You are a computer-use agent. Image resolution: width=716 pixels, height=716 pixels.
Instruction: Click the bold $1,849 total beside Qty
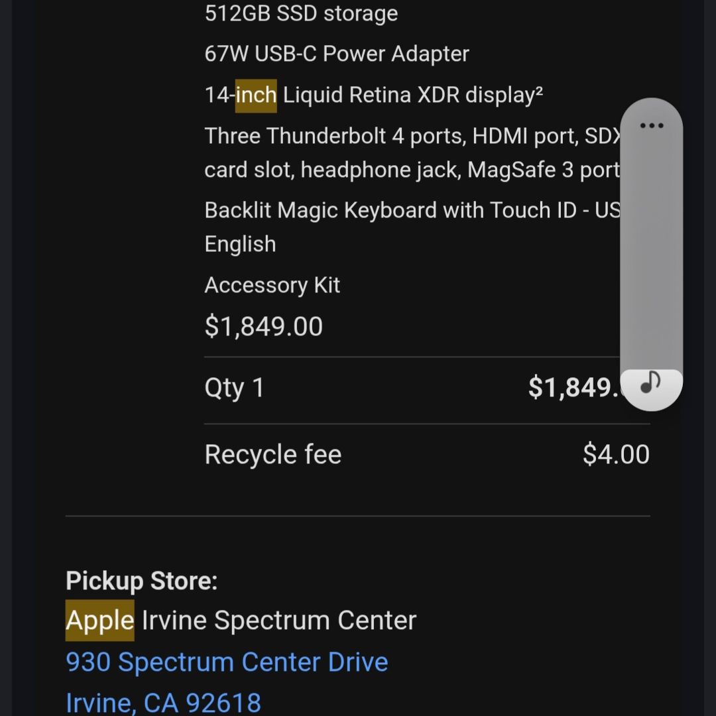[x=574, y=387]
